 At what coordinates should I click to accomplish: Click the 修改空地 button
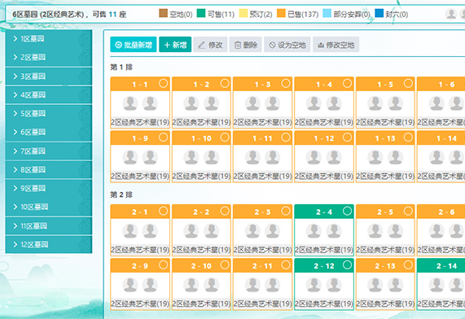click(x=336, y=45)
